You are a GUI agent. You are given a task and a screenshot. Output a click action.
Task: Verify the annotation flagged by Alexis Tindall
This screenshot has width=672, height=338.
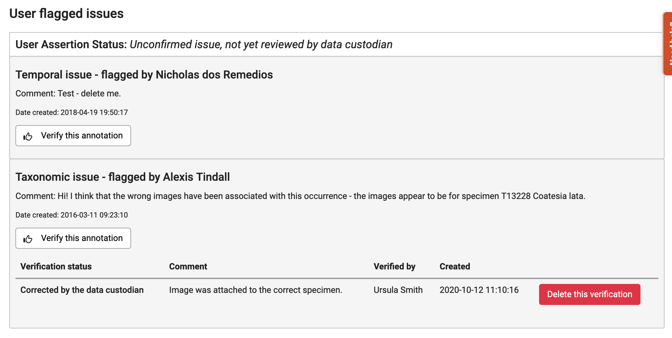point(73,238)
